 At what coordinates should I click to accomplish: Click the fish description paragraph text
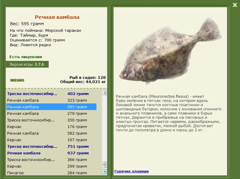[x=169, y=113]
